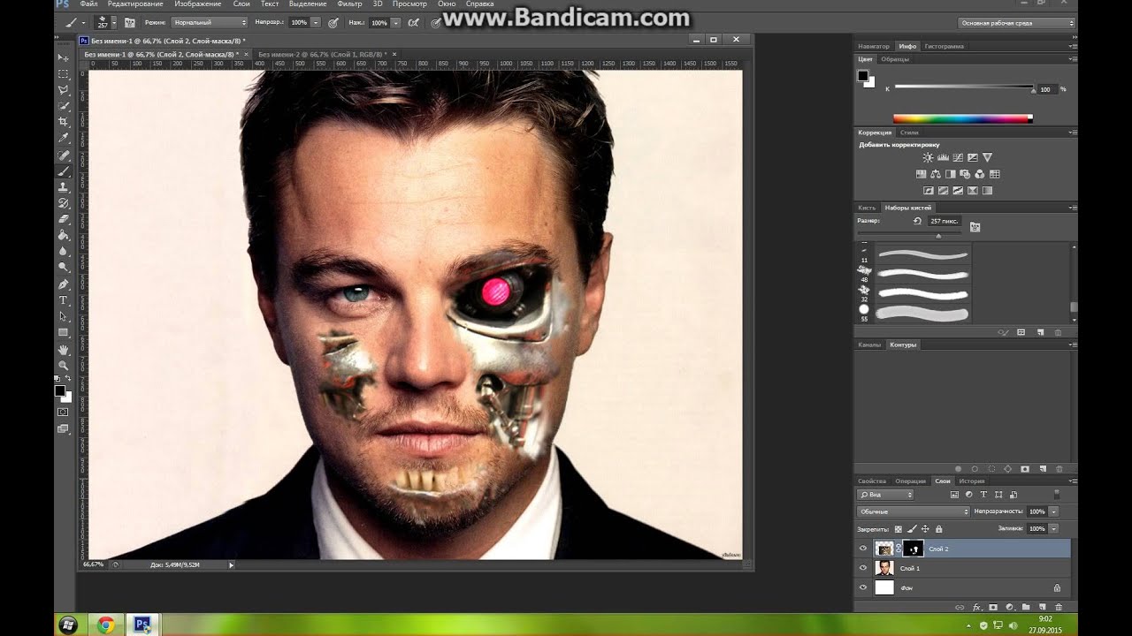Switch to the Навигатор tab
1132x636 pixels.
pyautogui.click(x=874, y=46)
